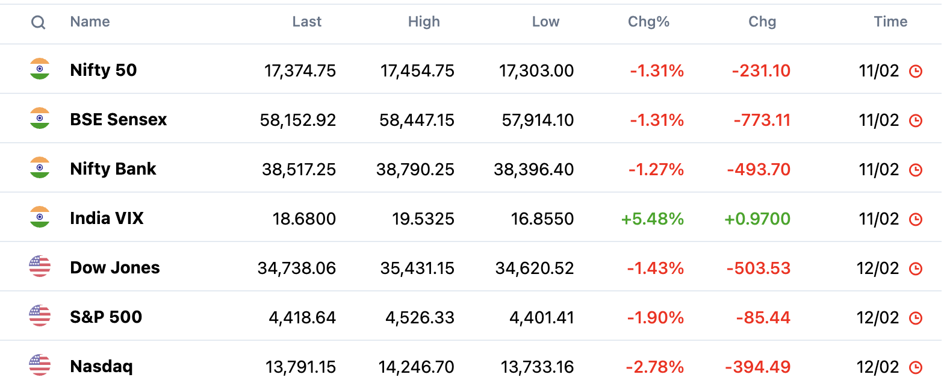The height and width of the screenshot is (389, 944).
Task: Sort by the Chg% column header
Action: click(x=648, y=22)
